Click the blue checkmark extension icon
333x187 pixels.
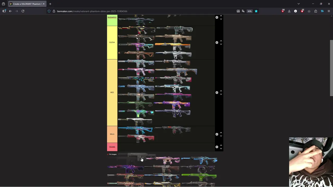[x=322, y=11]
